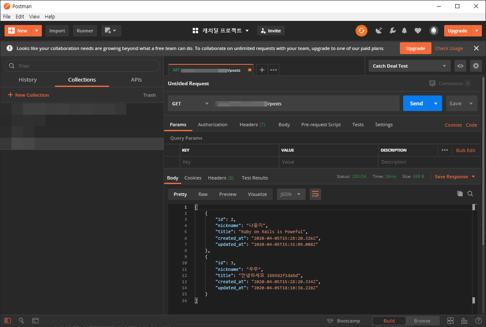This screenshot has height=327, width=486.
Task: Switch to the APIs tab
Action: click(x=137, y=80)
